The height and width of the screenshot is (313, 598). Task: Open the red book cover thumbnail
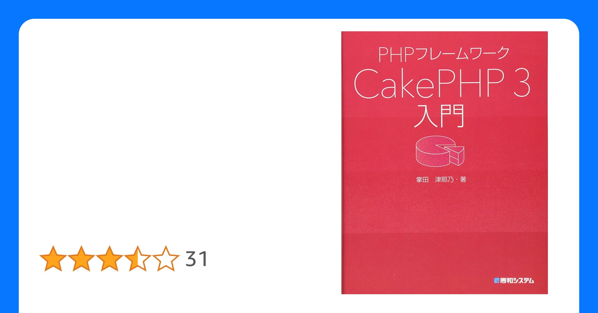(x=445, y=163)
